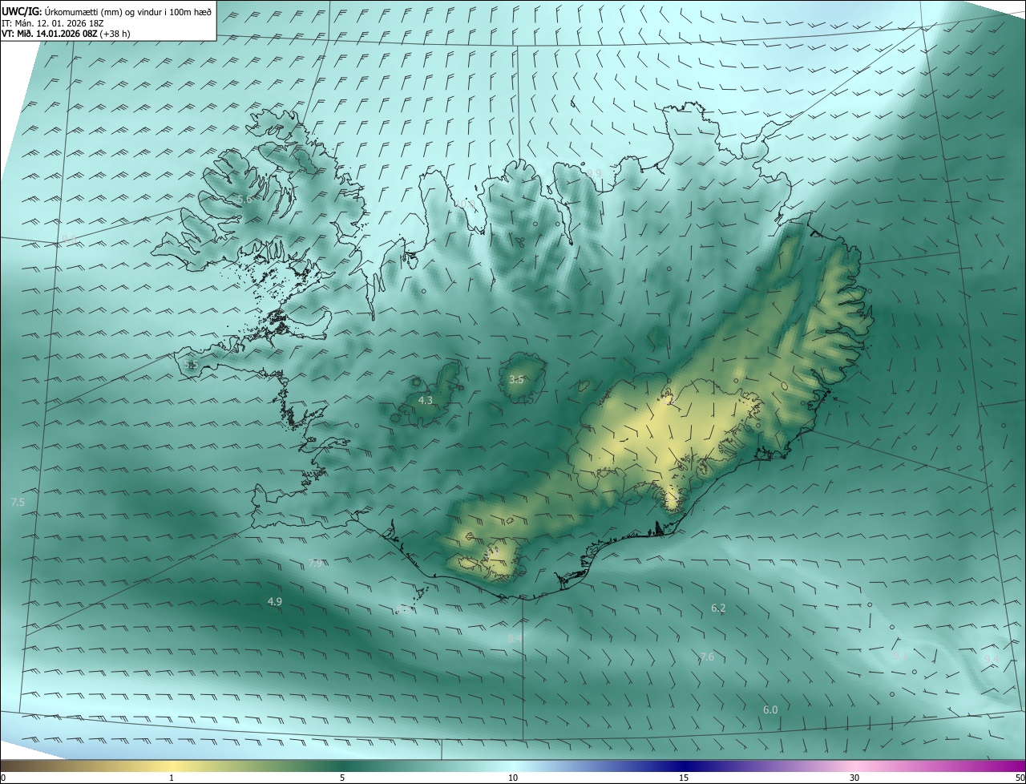Click the colorbar tick label 5
Screen dimensions: 1026x784
(342, 778)
